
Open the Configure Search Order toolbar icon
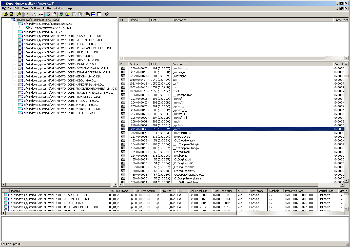67,14
